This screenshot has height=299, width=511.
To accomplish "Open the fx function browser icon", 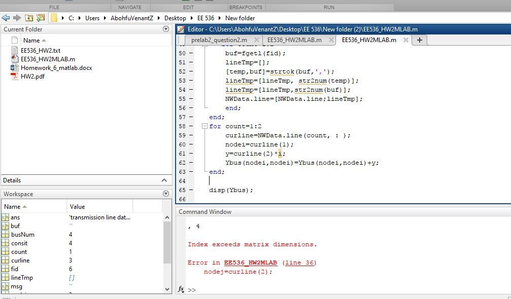I will (x=181, y=289).
